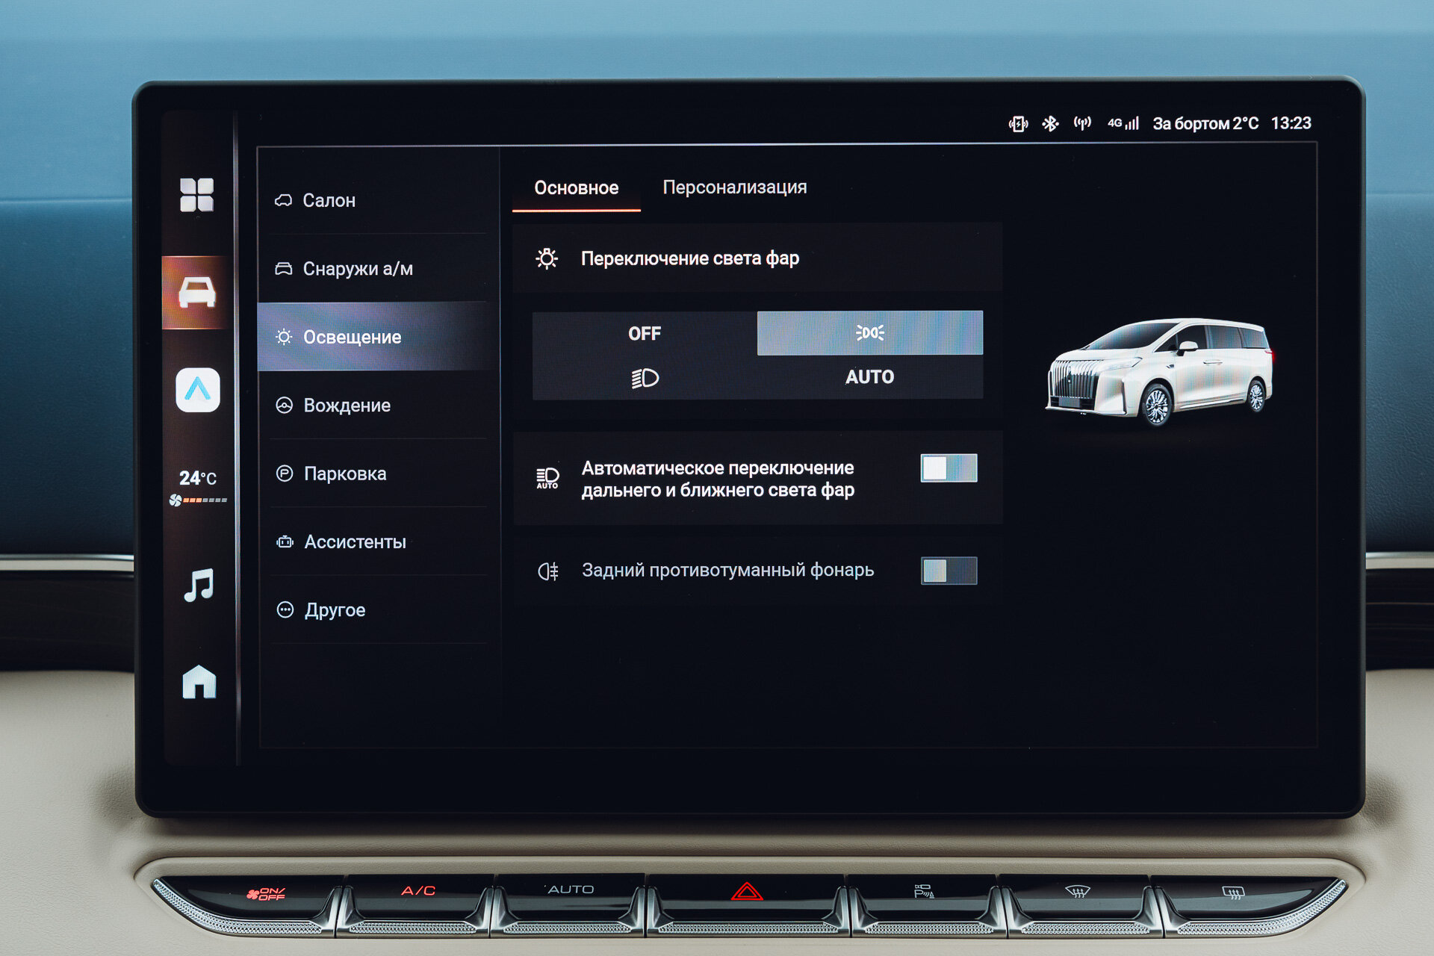The image size is (1434, 956).
Task: Tap the 4G signal indicator
Action: pyautogui.click(x=1123, y=123)
